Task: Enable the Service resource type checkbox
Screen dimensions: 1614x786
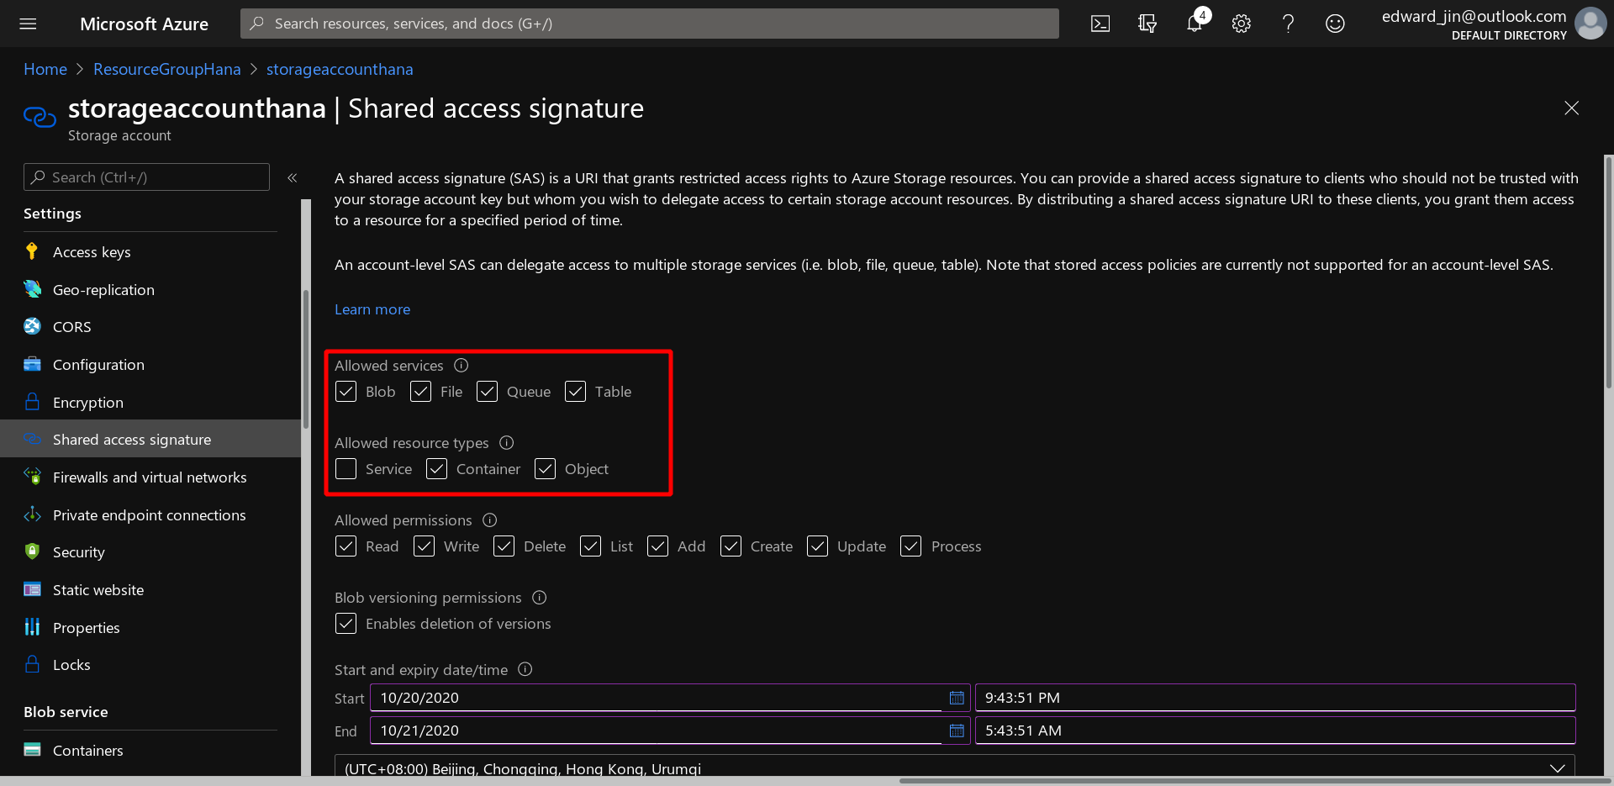Action: point(345,469)
